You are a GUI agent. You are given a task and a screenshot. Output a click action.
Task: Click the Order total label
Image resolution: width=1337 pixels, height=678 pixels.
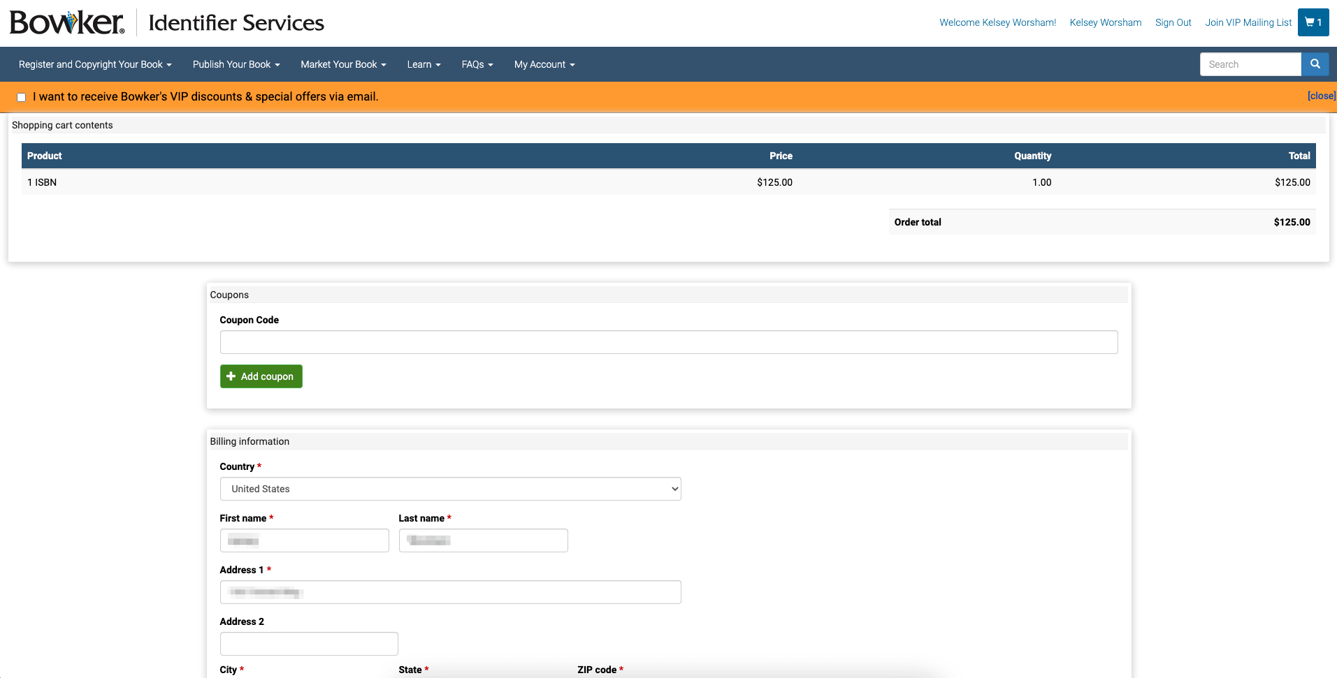918,222
